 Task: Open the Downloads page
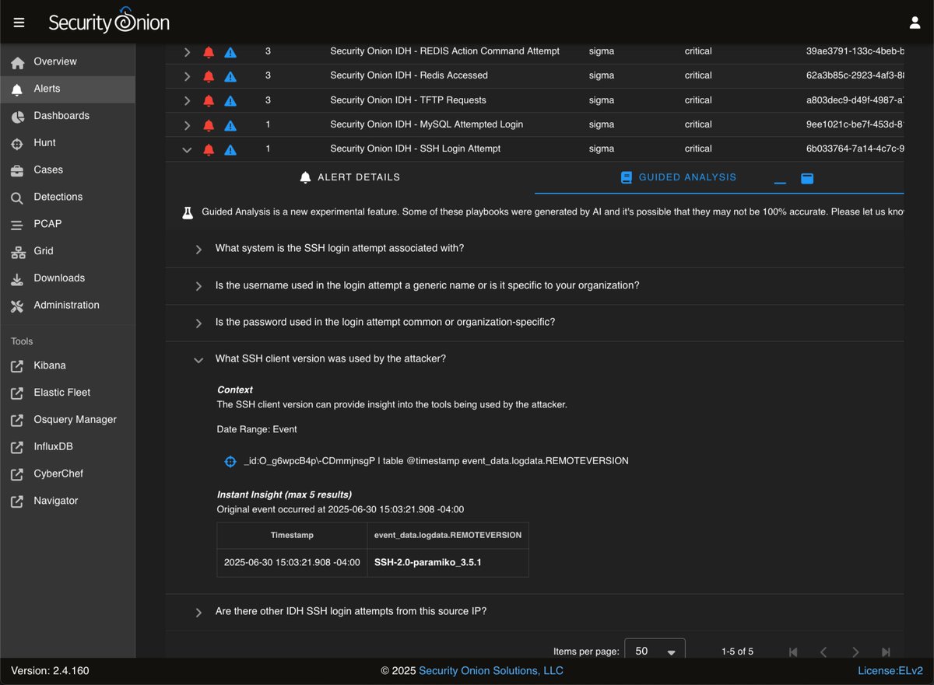(68, 278)
